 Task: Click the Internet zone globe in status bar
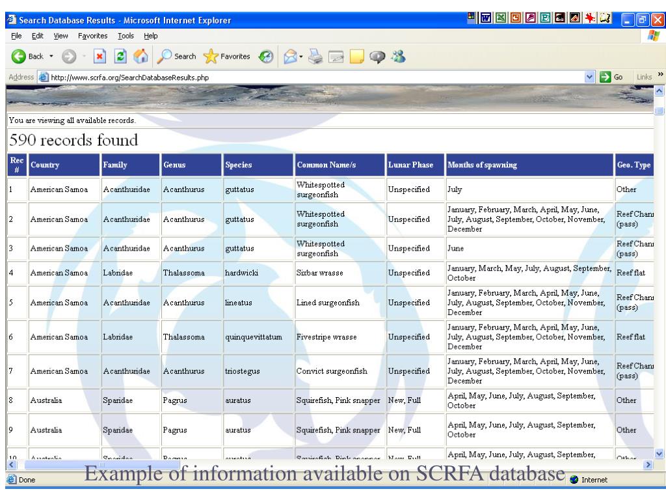pos(574,480)
